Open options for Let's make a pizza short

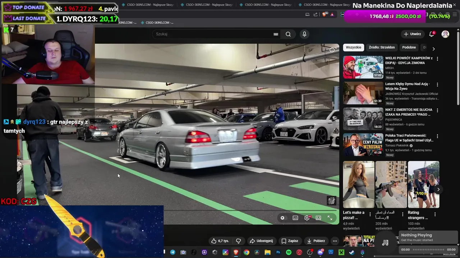[x=370, y=214]
